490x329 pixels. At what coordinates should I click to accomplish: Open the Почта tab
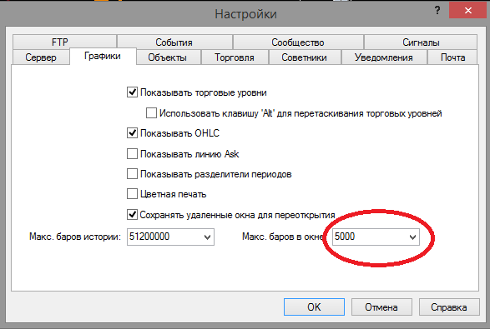pos(452,57)
